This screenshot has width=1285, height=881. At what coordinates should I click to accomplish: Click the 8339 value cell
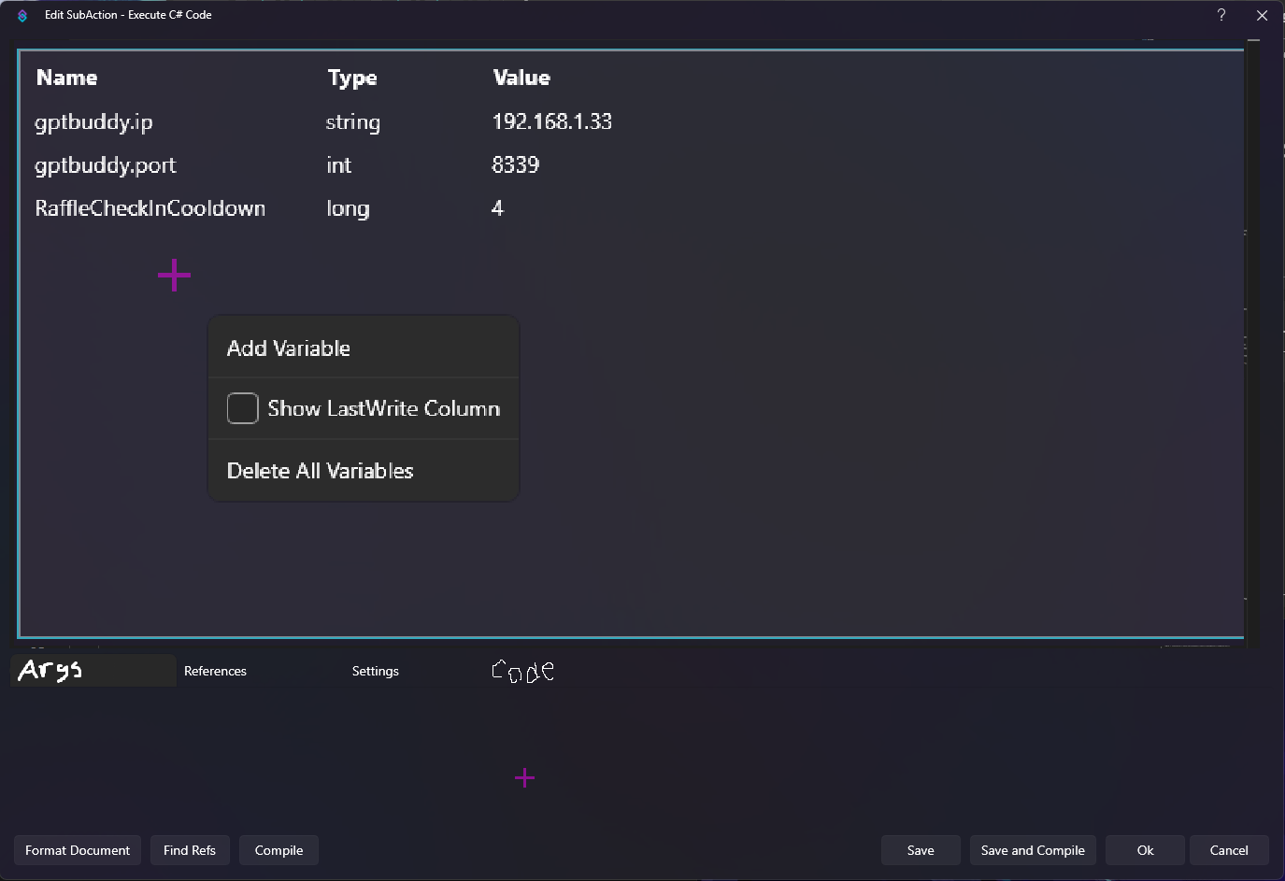coord(516,164)
